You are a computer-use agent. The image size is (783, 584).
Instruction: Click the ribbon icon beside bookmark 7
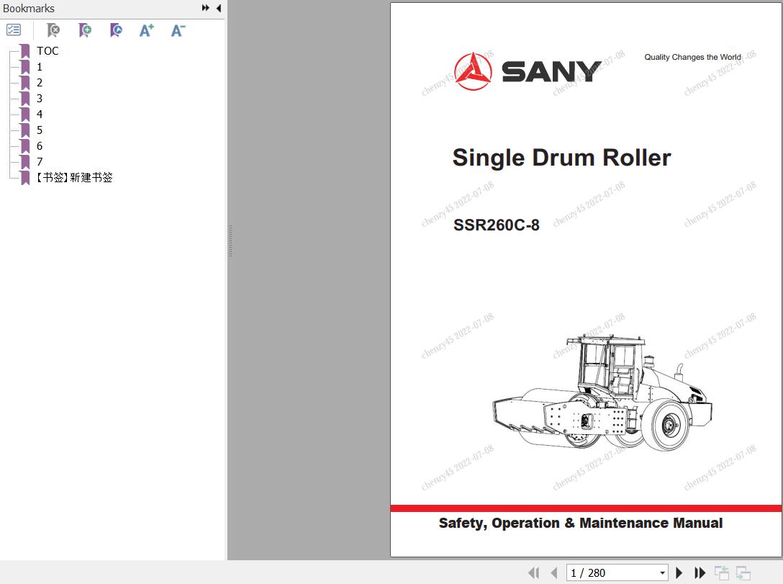(25, 162)
